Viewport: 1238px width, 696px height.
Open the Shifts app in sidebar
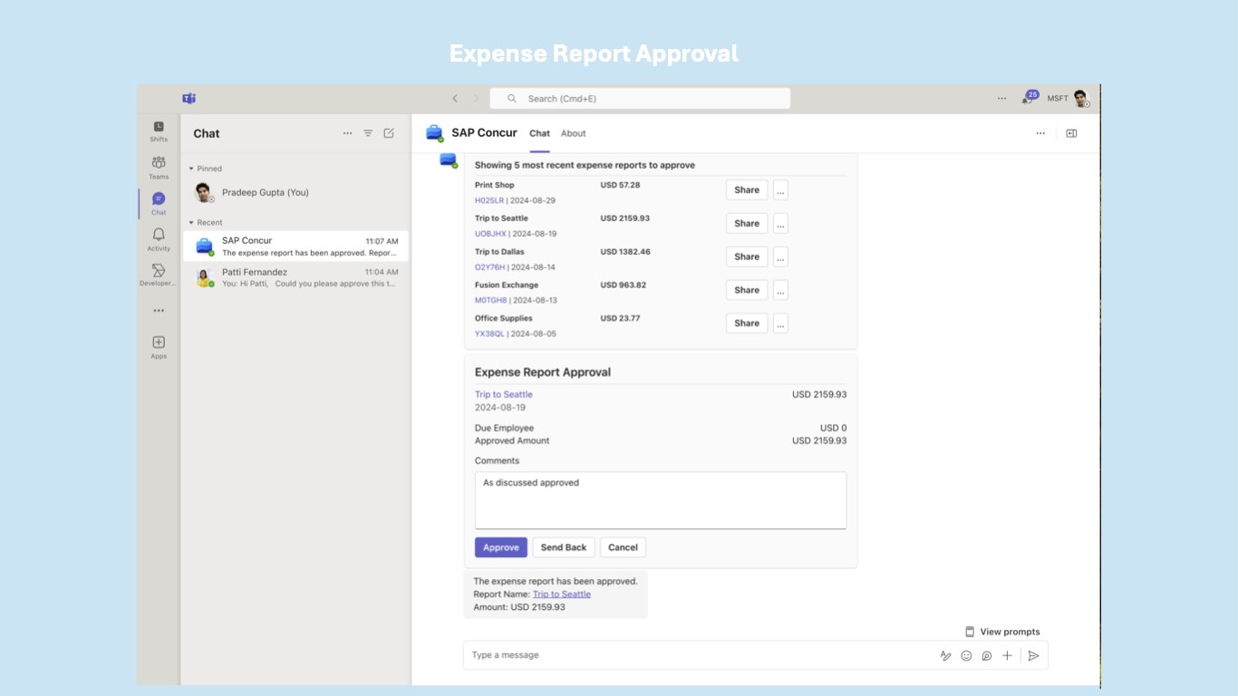click(x=159, y=131)
